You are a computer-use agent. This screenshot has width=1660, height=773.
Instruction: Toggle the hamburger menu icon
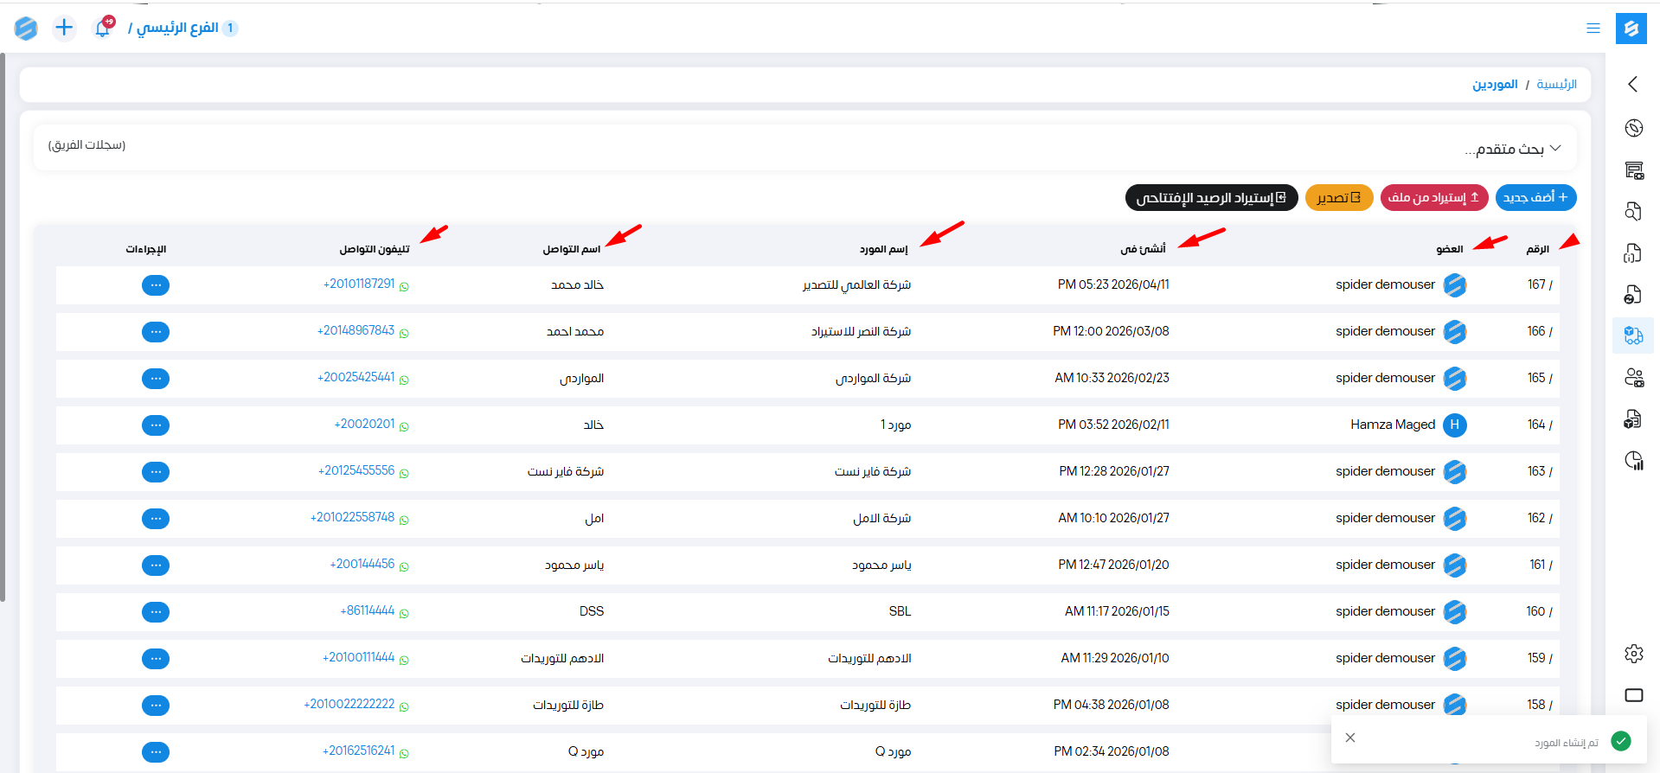(1593, 29)
